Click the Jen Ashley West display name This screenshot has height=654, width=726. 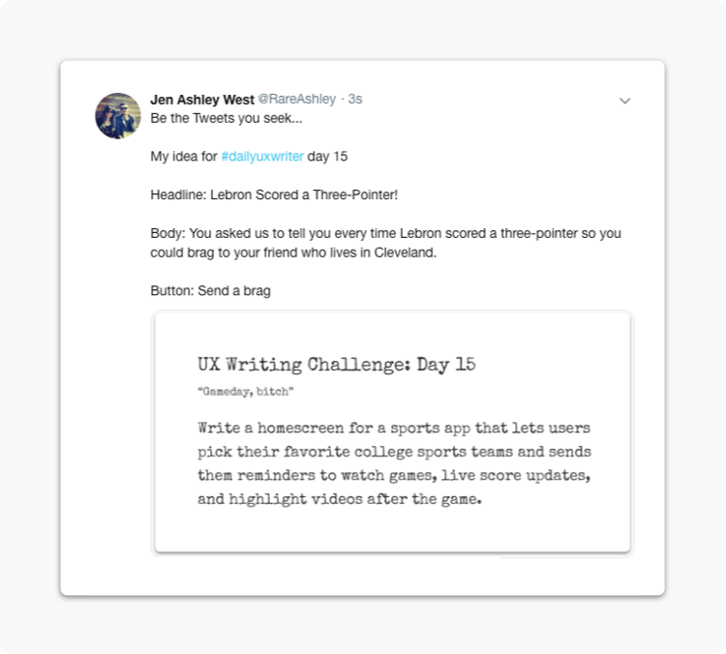[202, 100]
